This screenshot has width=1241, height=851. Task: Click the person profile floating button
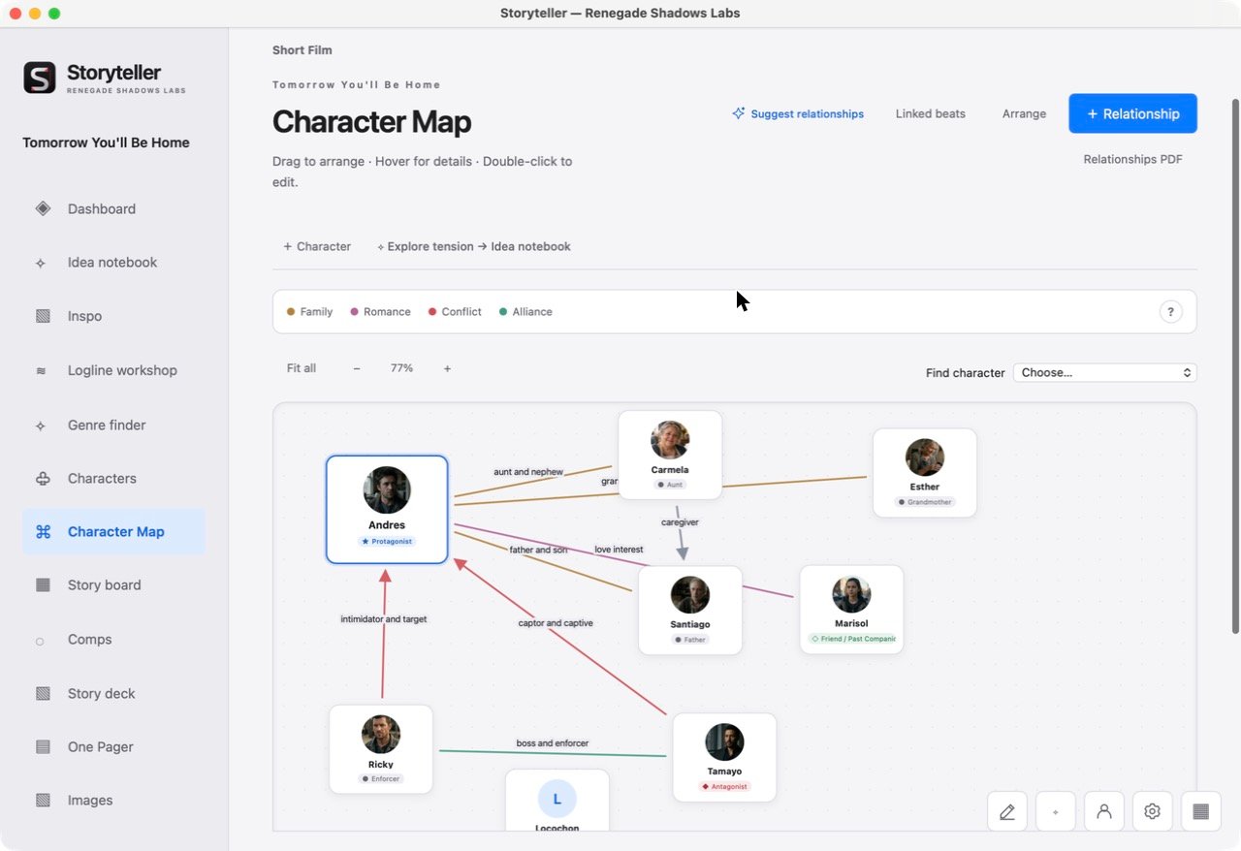1104,811
